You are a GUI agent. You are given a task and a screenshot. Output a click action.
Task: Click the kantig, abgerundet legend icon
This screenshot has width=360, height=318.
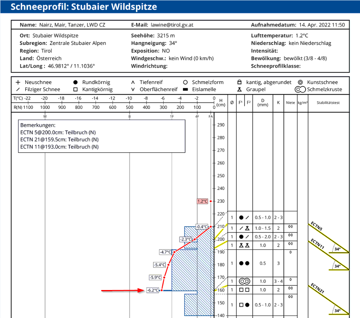pos(239,82)
